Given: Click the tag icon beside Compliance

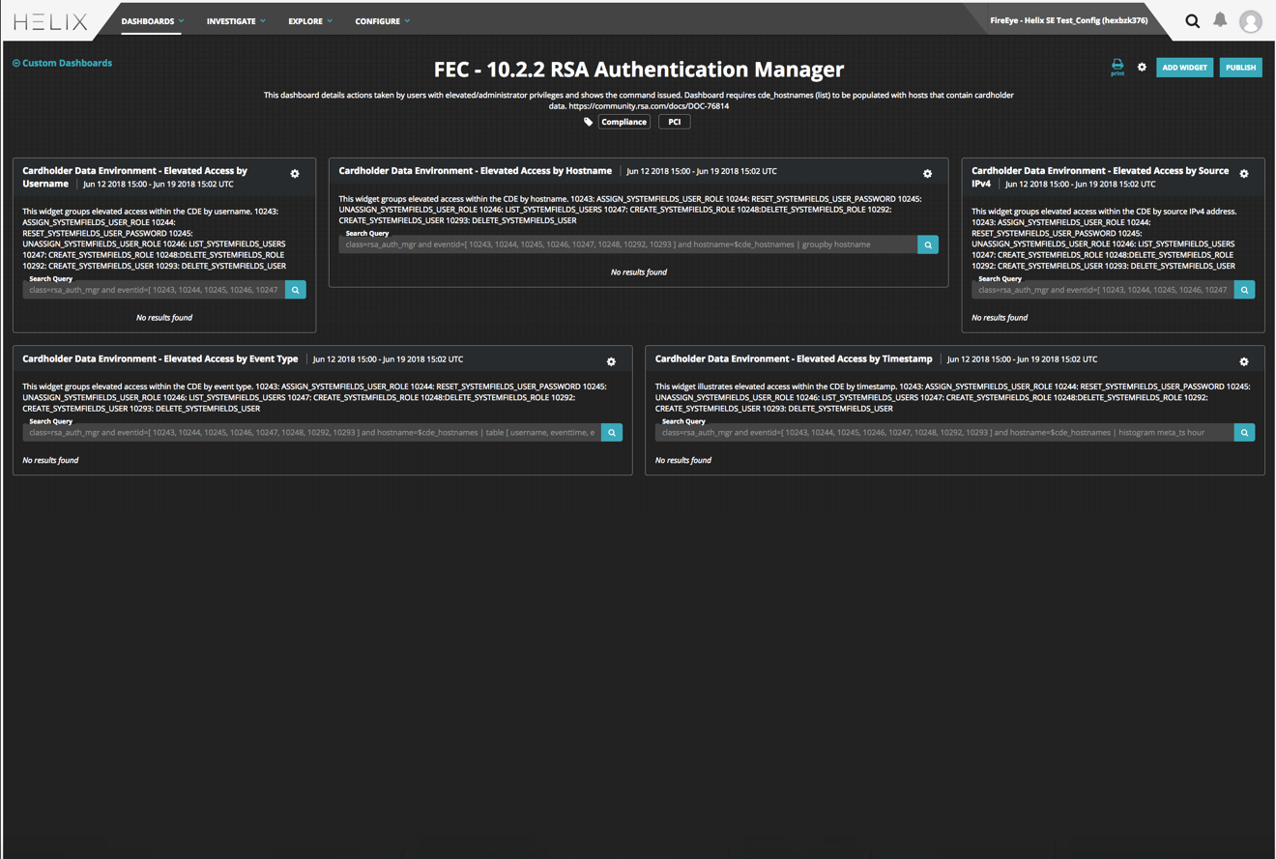Looking at the screenshot, I should [x=588, y=122].
